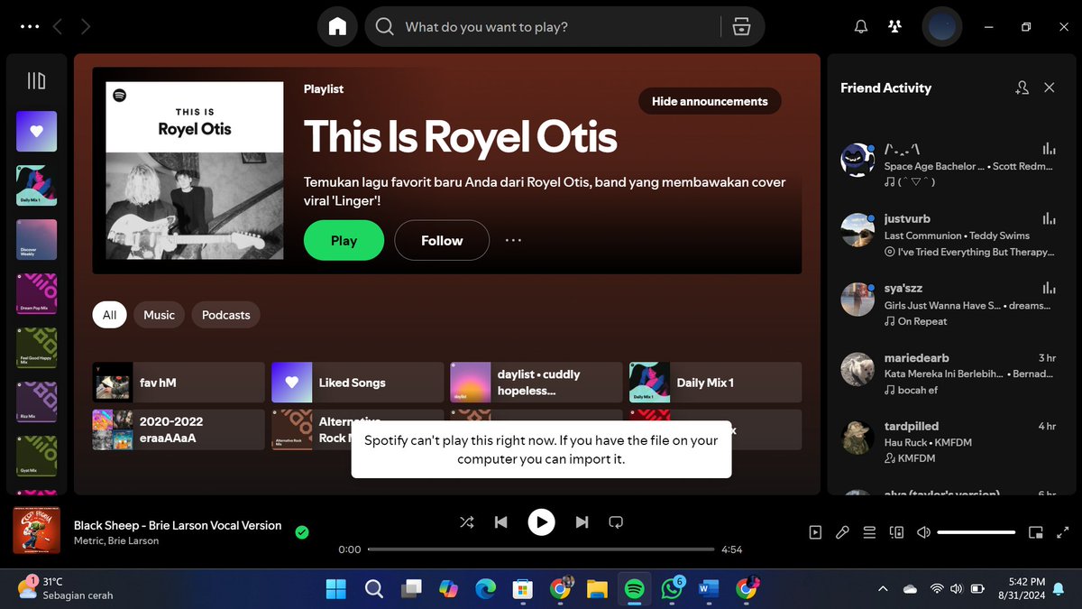
Task: Close the Friend Activity panel
Action: point(1050,88)
